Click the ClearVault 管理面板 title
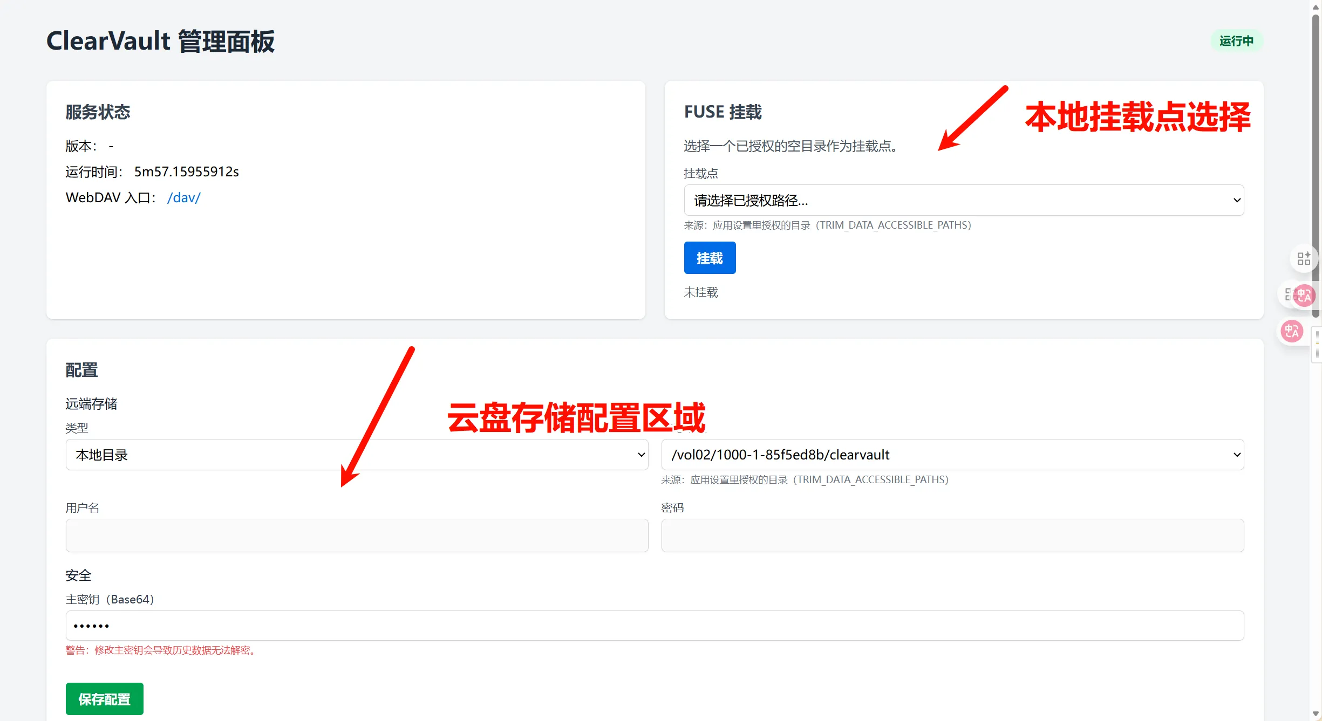Screen dimensions: 1322x721 (x=160, y=42)
